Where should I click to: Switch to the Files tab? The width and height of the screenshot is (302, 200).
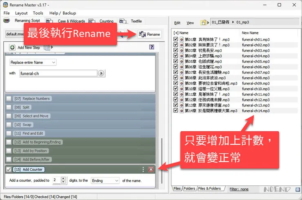pos(177,189)
